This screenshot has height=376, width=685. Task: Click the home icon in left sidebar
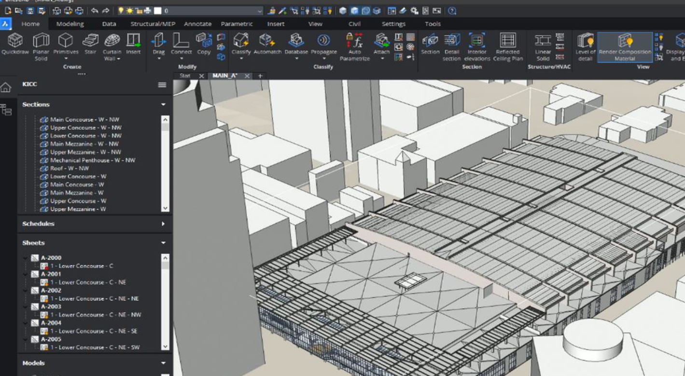coord(5,87)
